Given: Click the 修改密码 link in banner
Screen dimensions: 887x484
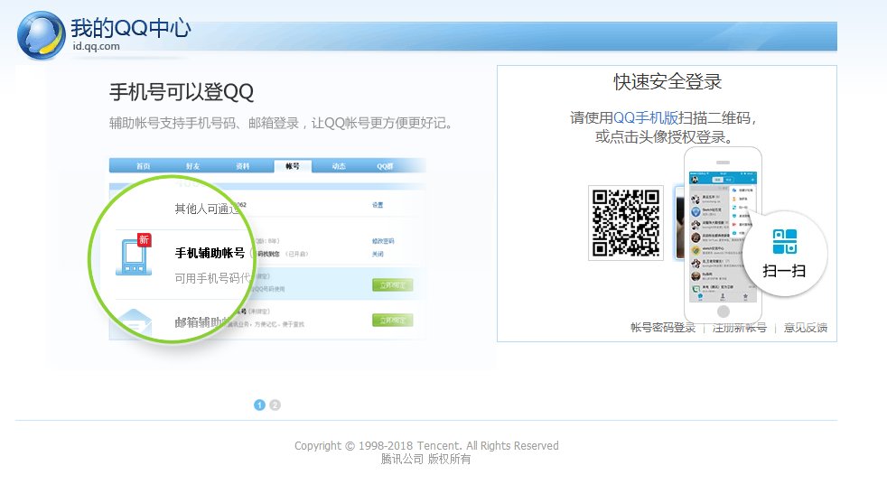Looking at the screenshot, I should tap(382, 241).
